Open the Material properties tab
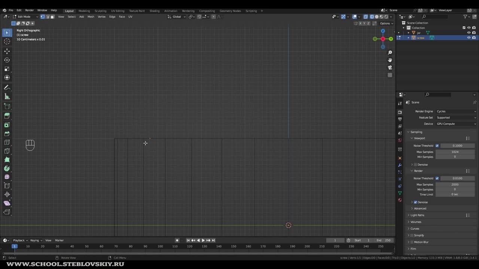The width and height of the screenshot is (479, 269). (x=400, y=200)
